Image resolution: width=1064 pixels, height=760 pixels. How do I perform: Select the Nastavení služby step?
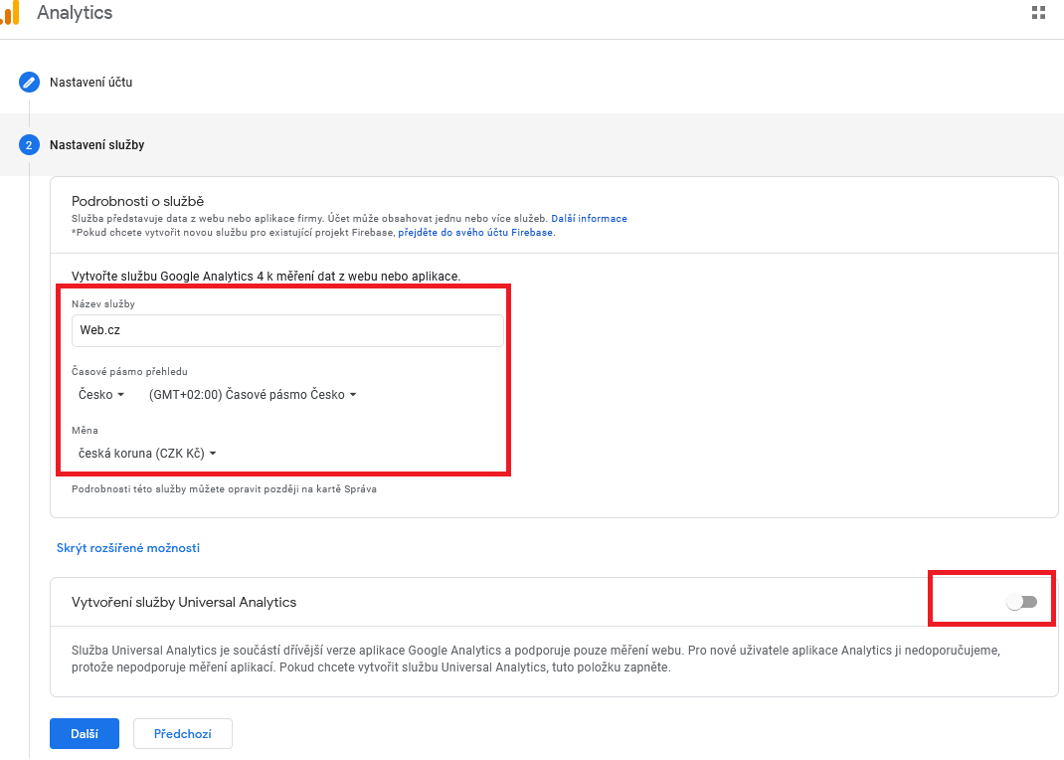[97, 145]
